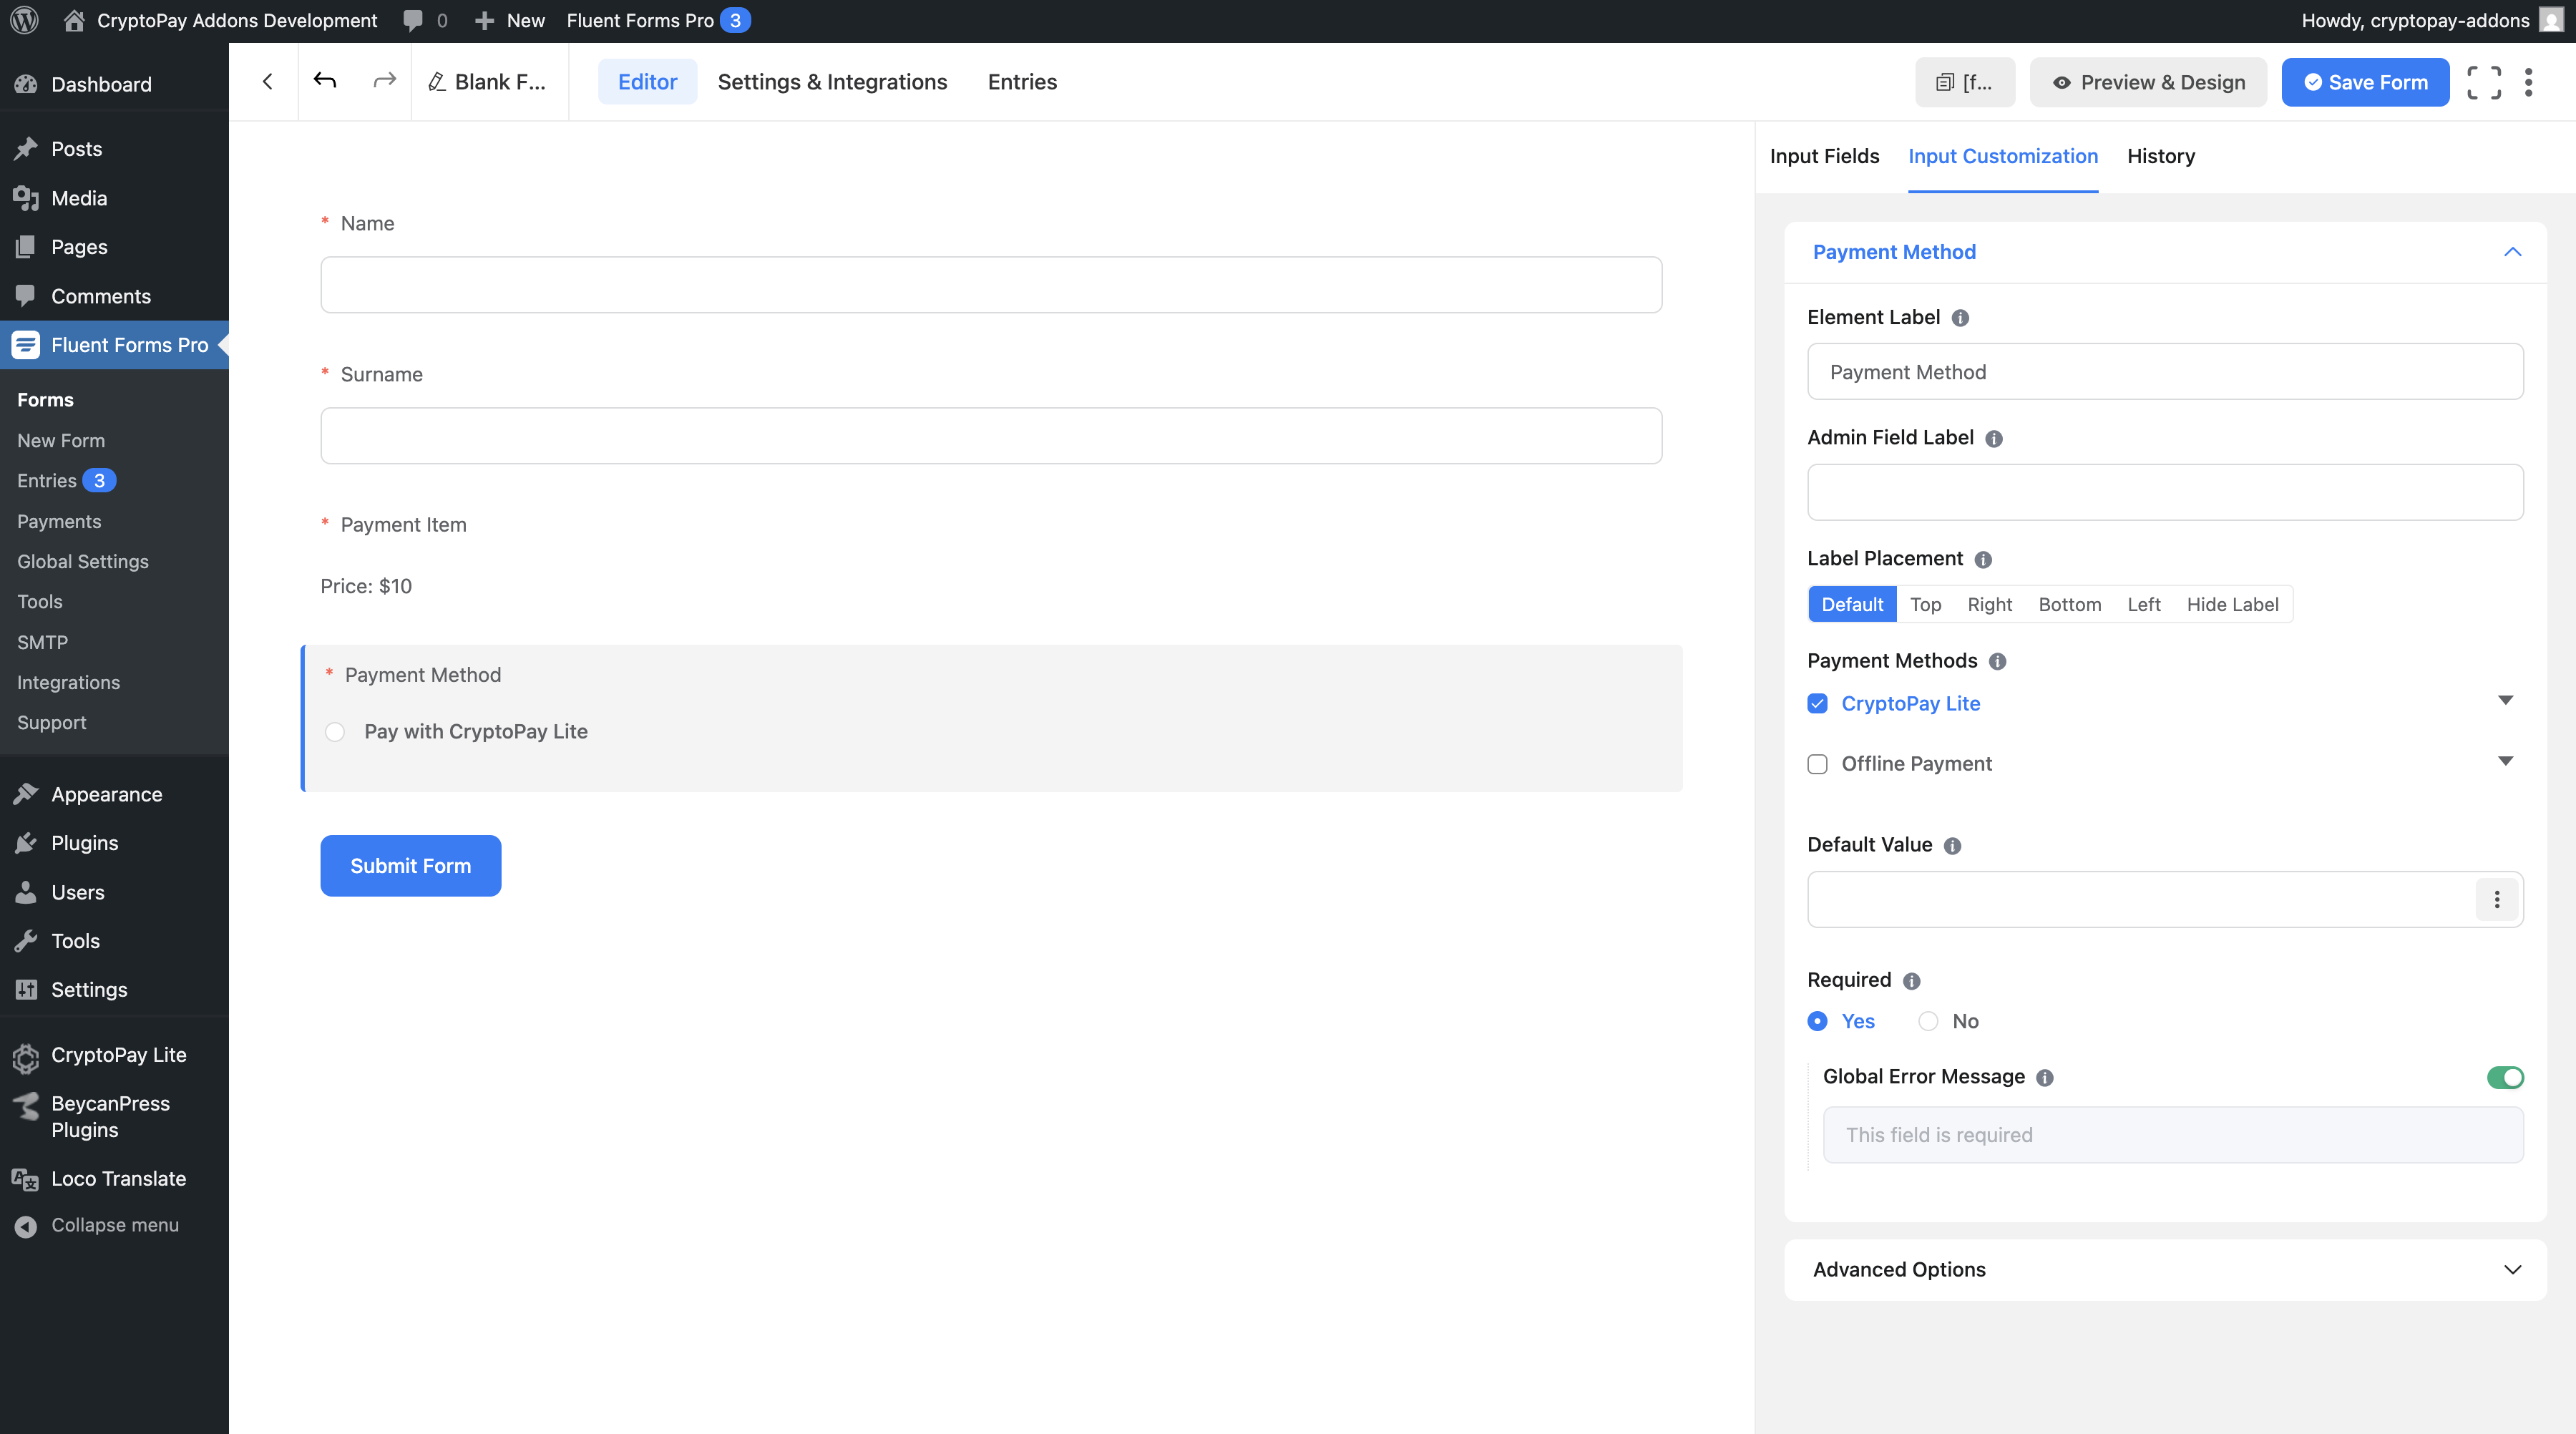The height and width of the screenshot is (1434, 2576).
Task: Click the WordPress logo icon
Action: pyautogui.click(x=24, y=20)
